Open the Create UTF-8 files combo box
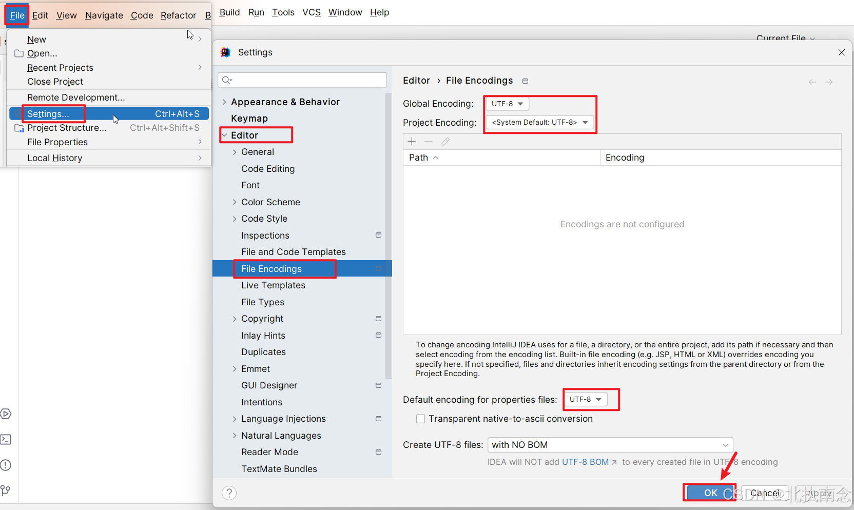This screenshot has width=854, height=510. [610, 445]
